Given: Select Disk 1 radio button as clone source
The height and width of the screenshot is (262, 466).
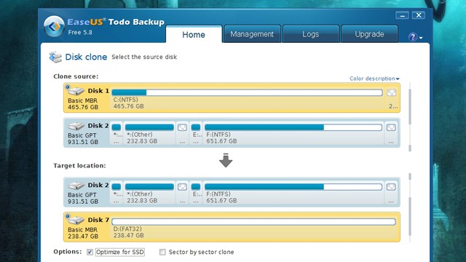Looking at the screenshot, I should pyautogui.click(x=68, y=87).
